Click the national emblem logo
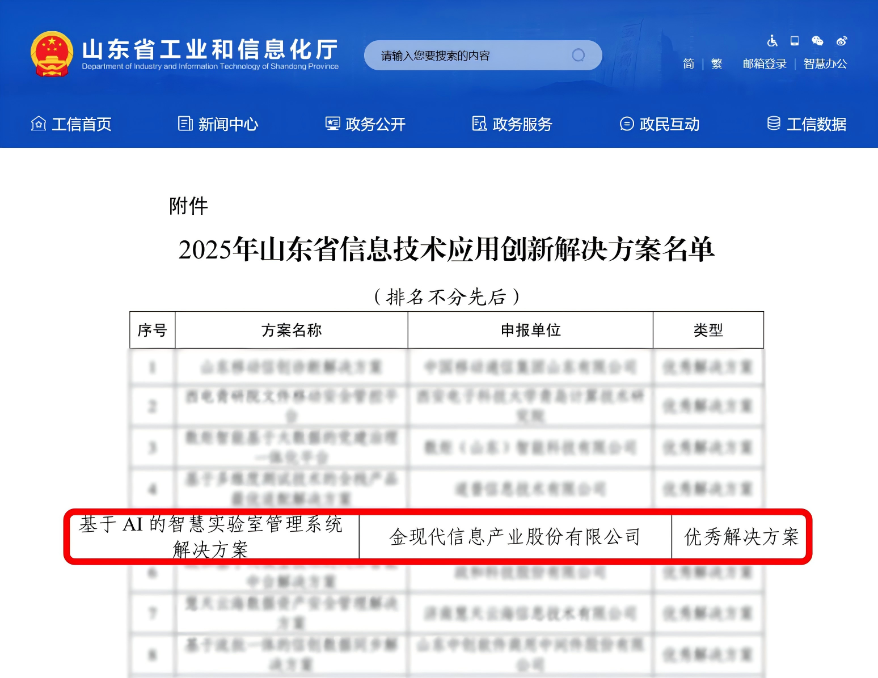 (52, 54)
